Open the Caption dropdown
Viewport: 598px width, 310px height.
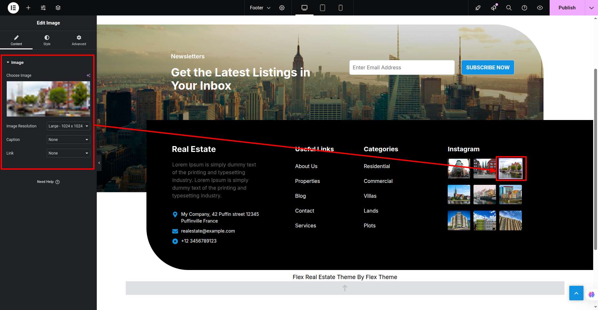tap(68, 140)
